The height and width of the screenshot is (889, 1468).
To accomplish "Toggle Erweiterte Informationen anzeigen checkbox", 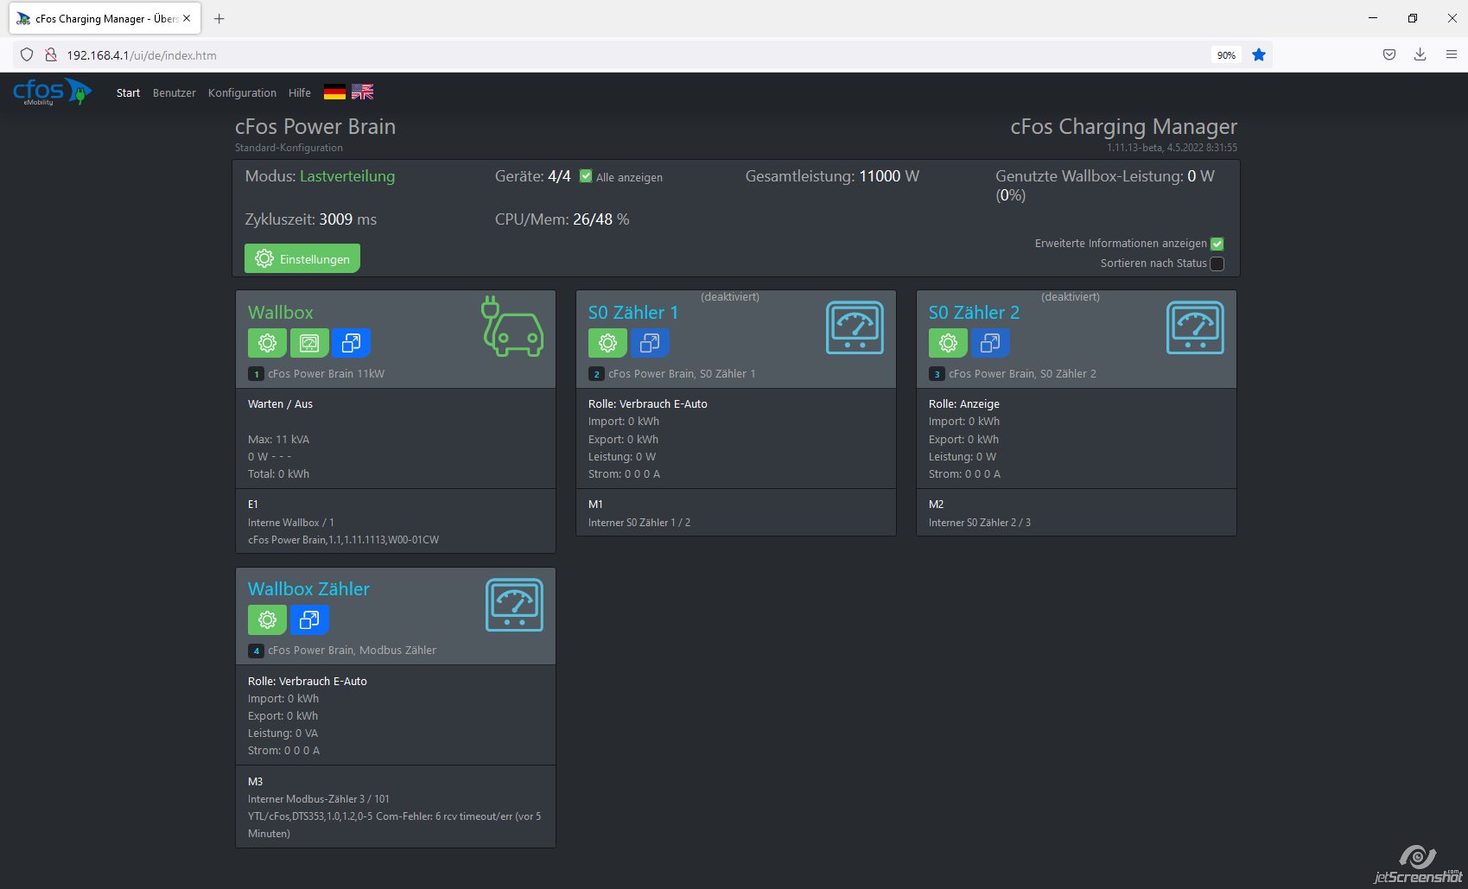I will (1217, 244).
